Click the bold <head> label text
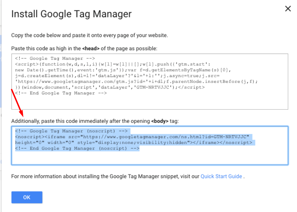This screenshot has height=212, width=297. click(91, 48)
